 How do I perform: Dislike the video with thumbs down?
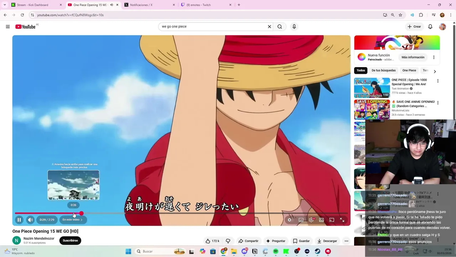pos(228,241)
